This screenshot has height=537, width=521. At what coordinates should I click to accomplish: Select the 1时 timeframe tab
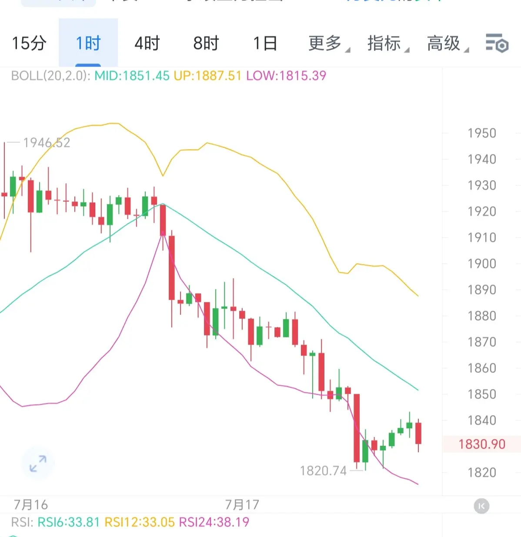pyautogui.click(x=88, y=43)
